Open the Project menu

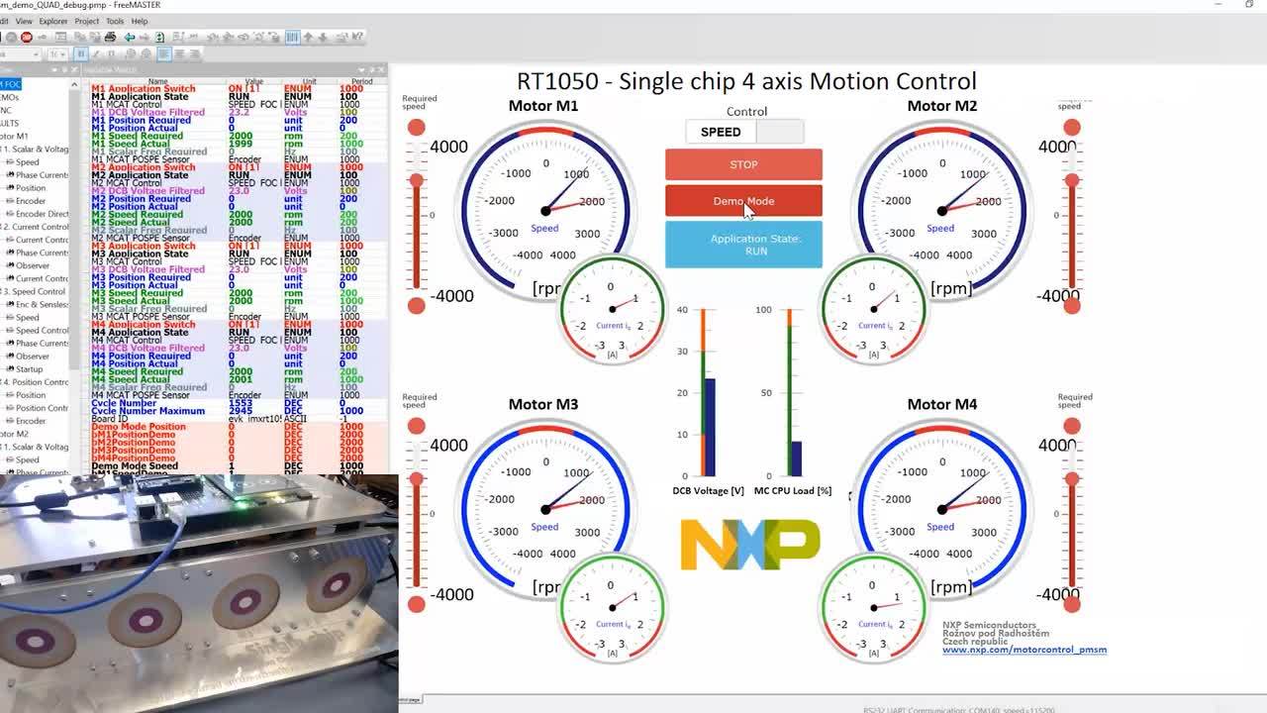click(87, 21)
